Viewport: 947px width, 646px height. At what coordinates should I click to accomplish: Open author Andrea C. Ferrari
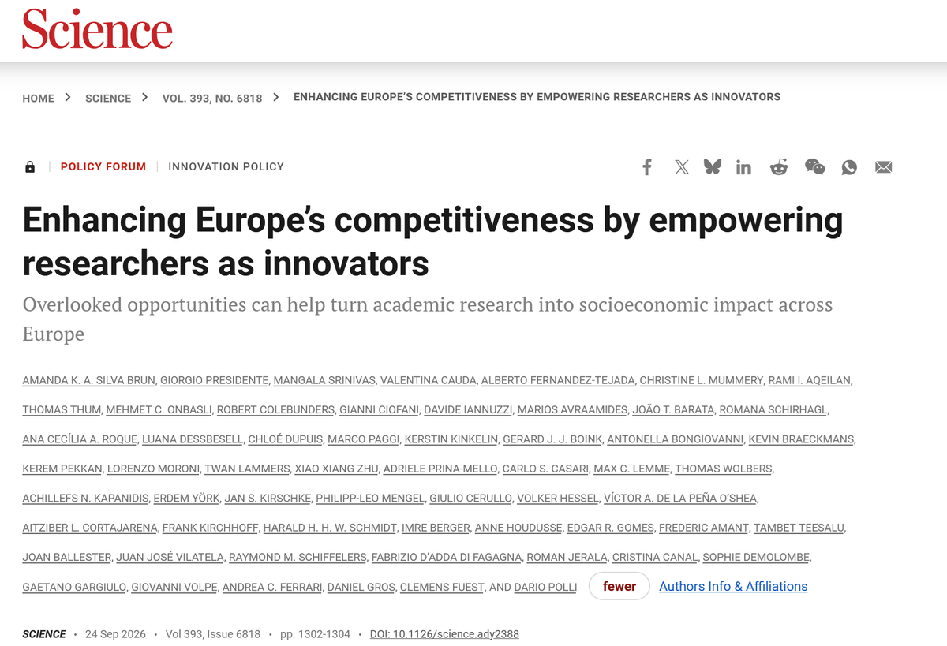click(x=272, y=588)
